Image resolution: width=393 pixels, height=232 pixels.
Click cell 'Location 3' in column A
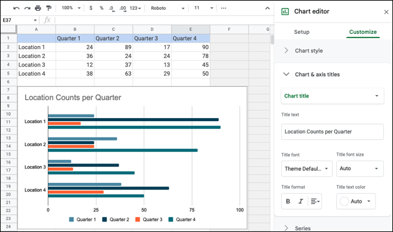36,65
